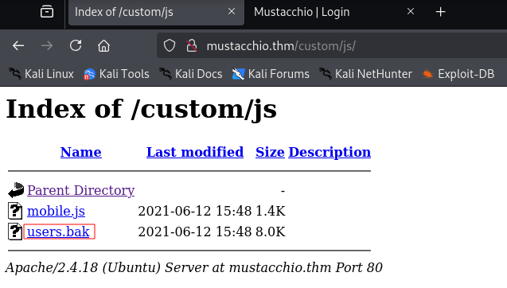Open a new tab with plus button

[440, 12]
